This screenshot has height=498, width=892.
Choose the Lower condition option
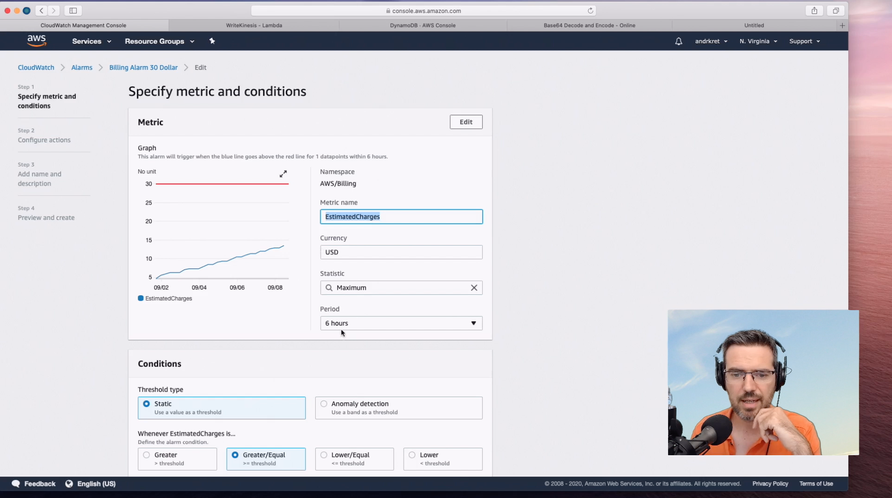(443, 459)
